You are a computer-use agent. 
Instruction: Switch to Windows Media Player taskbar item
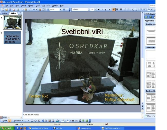click(40, 128)
